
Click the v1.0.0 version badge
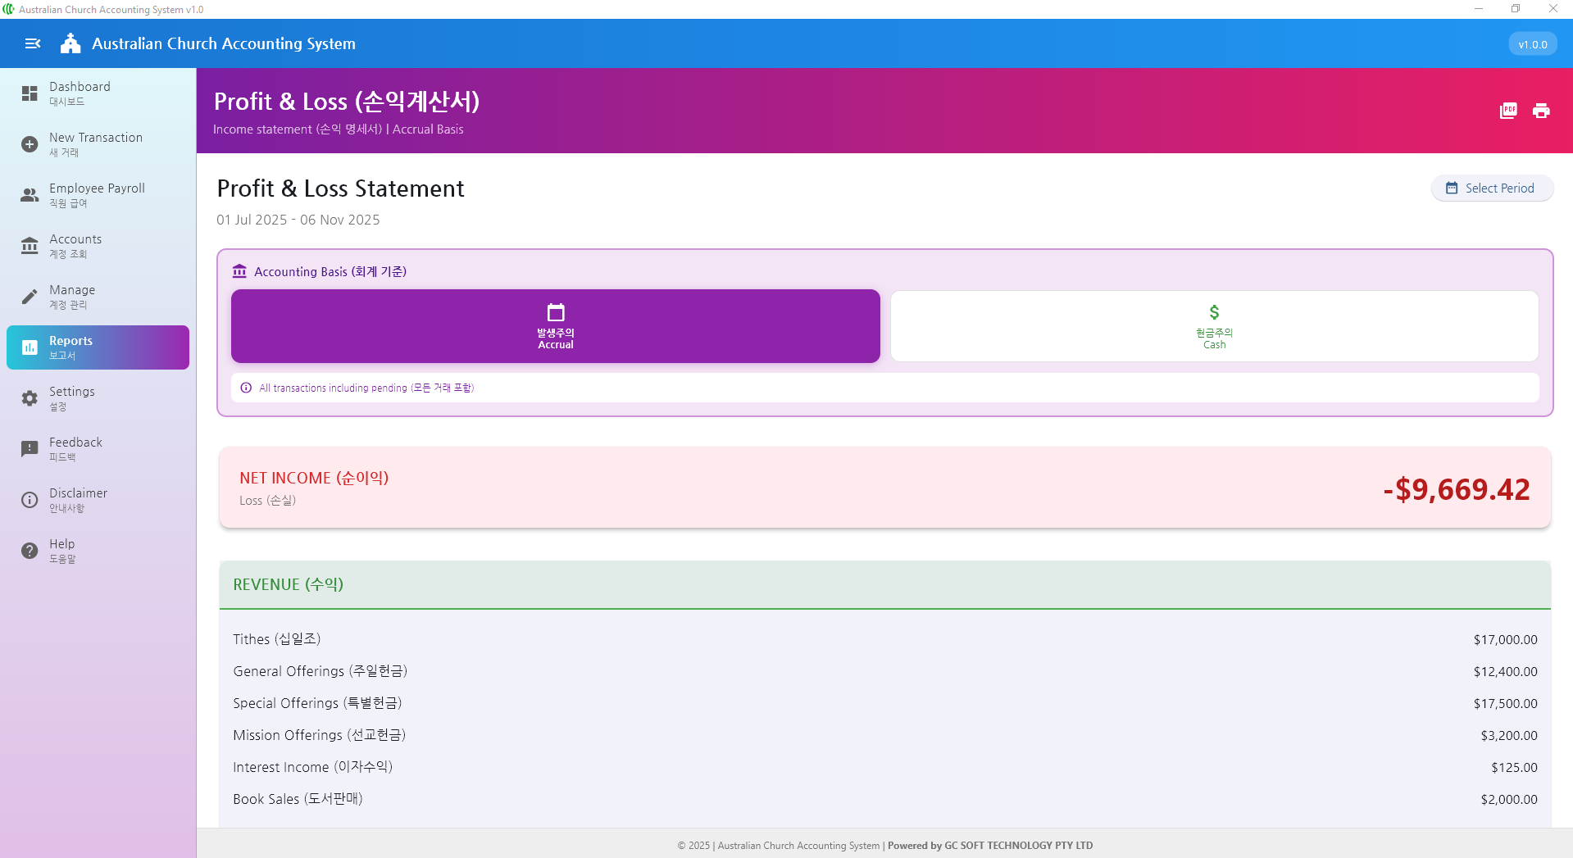[x=1532, y=43]
